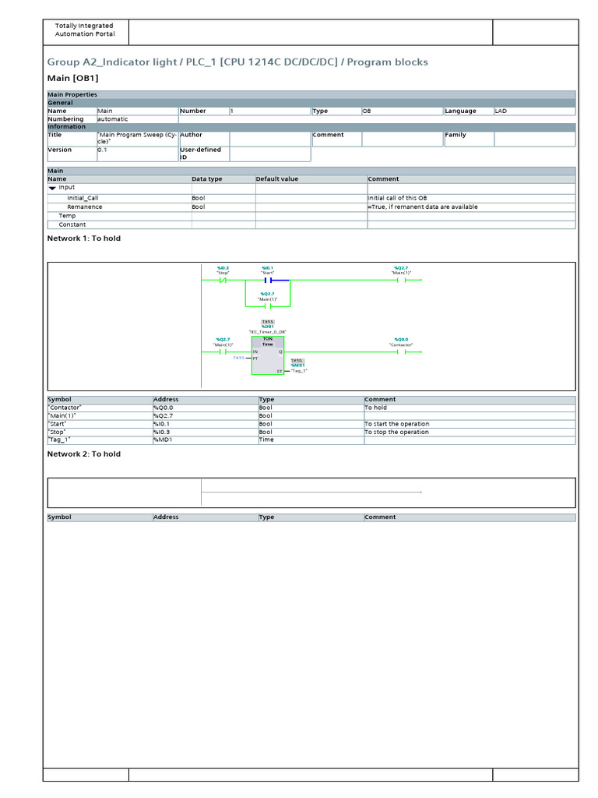Viewport: 598px width, 798px height.
Task: Click comment "To stop the operation"
Action: (x=396, y=432)
